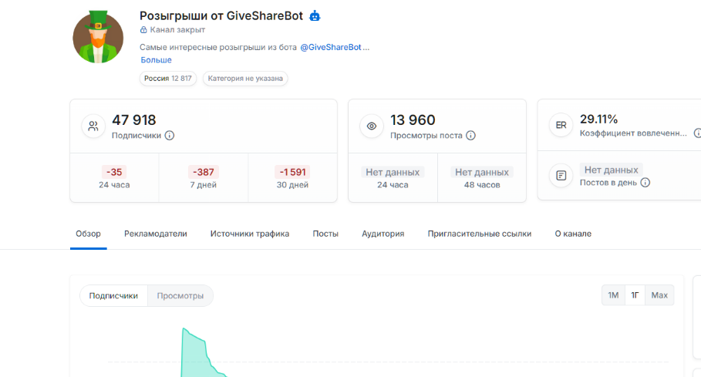The height and width of the screenshot is (377, 701).
Task: Select the Подписчики chart toggle
Action: (x=113, y=296)
